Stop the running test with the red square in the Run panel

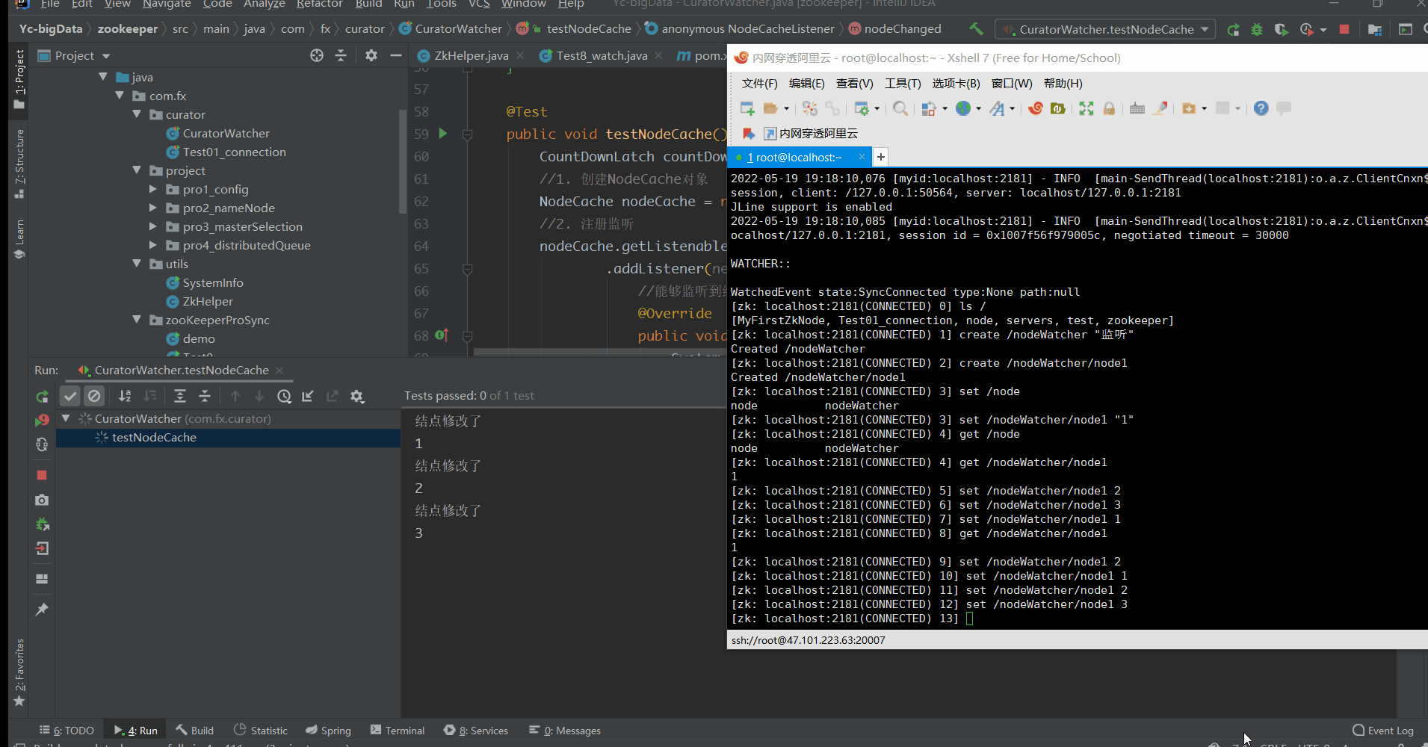coord(42,475)
